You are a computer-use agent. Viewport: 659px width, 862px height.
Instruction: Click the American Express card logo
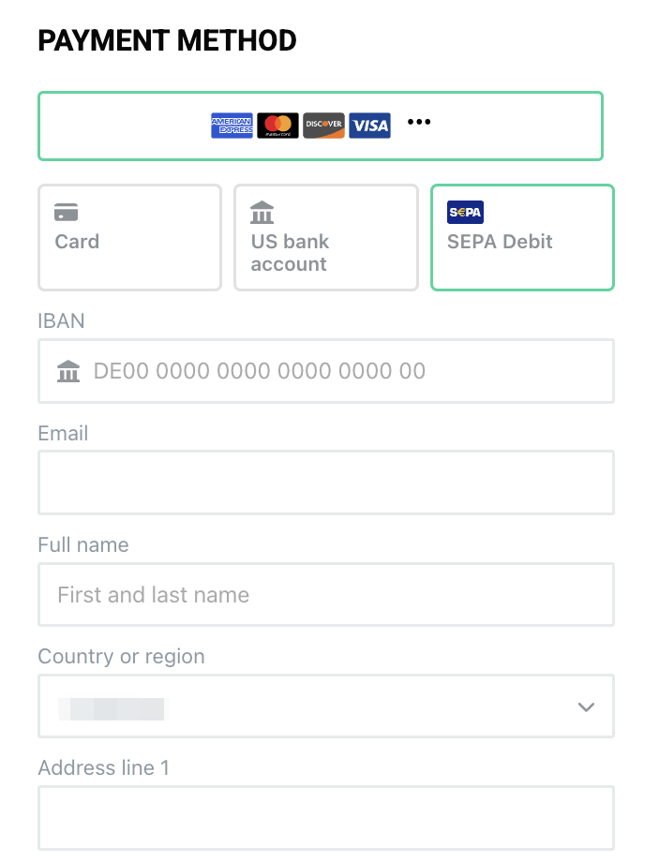[232, 126]
